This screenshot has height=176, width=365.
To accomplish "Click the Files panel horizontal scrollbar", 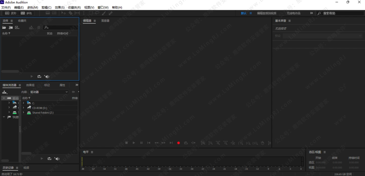I will tap(10, 71).
